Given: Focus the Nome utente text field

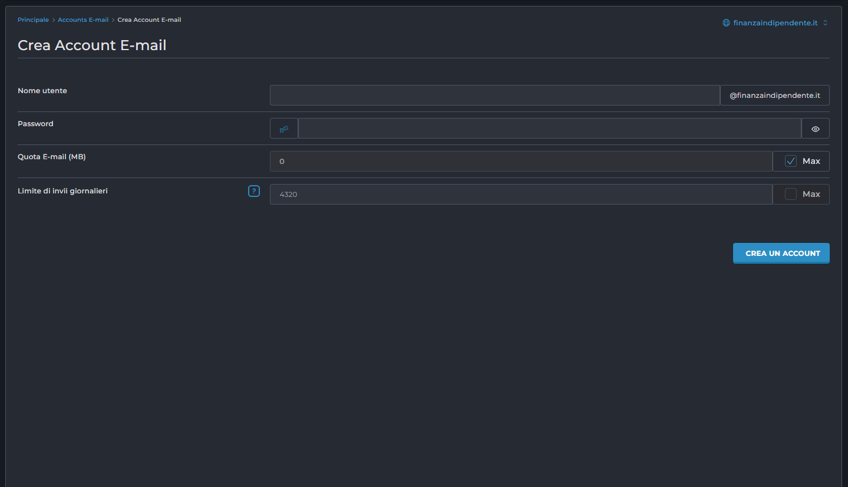Looking at the screenshot, I should point(494,96).
